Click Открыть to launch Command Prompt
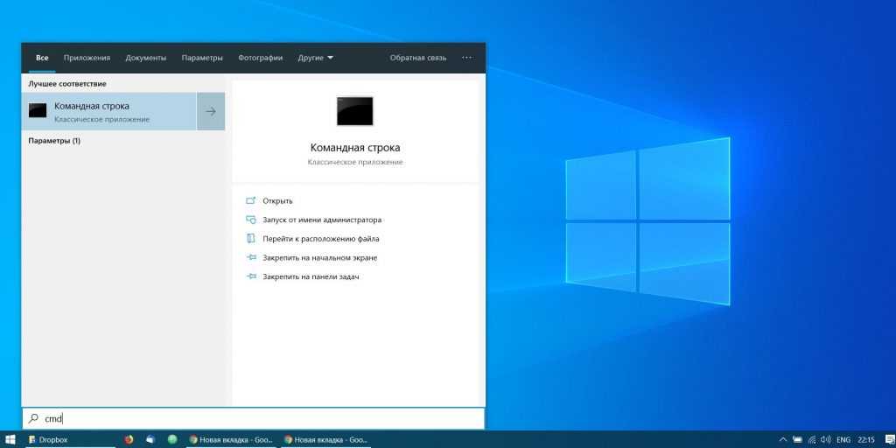The height and width of the screenshot is (448, 896). 277,200
